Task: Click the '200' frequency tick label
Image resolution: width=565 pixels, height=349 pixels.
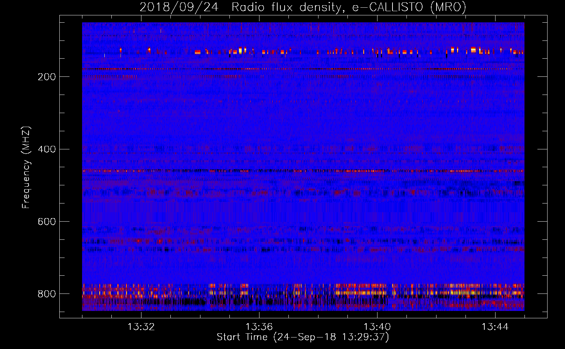Action: 47,77
